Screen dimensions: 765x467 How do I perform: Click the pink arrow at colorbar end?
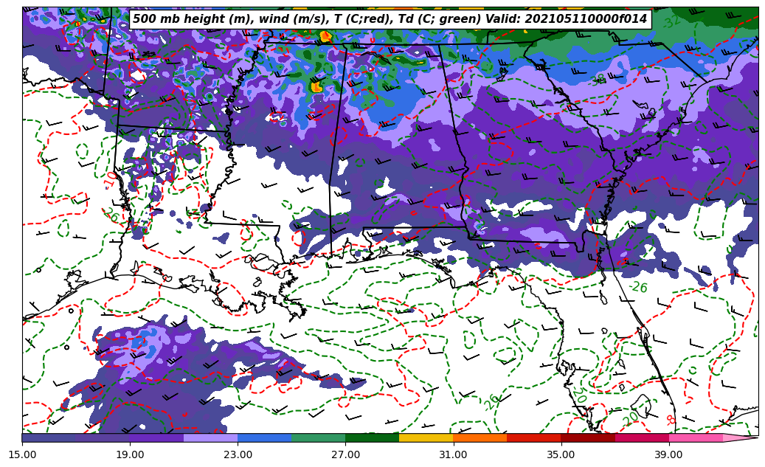tap(740, 437)
